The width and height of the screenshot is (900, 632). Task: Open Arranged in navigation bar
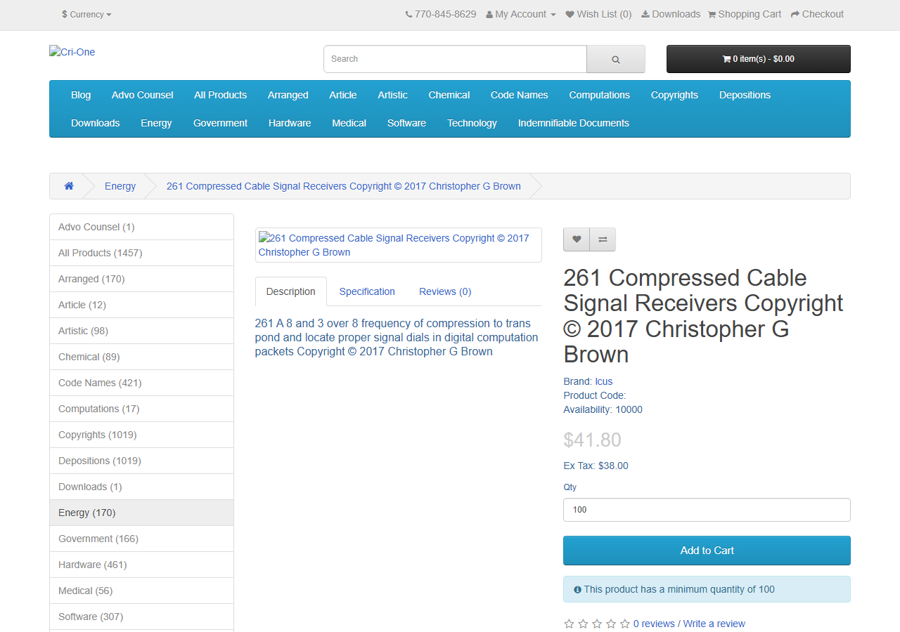click(x=288, y=95)
